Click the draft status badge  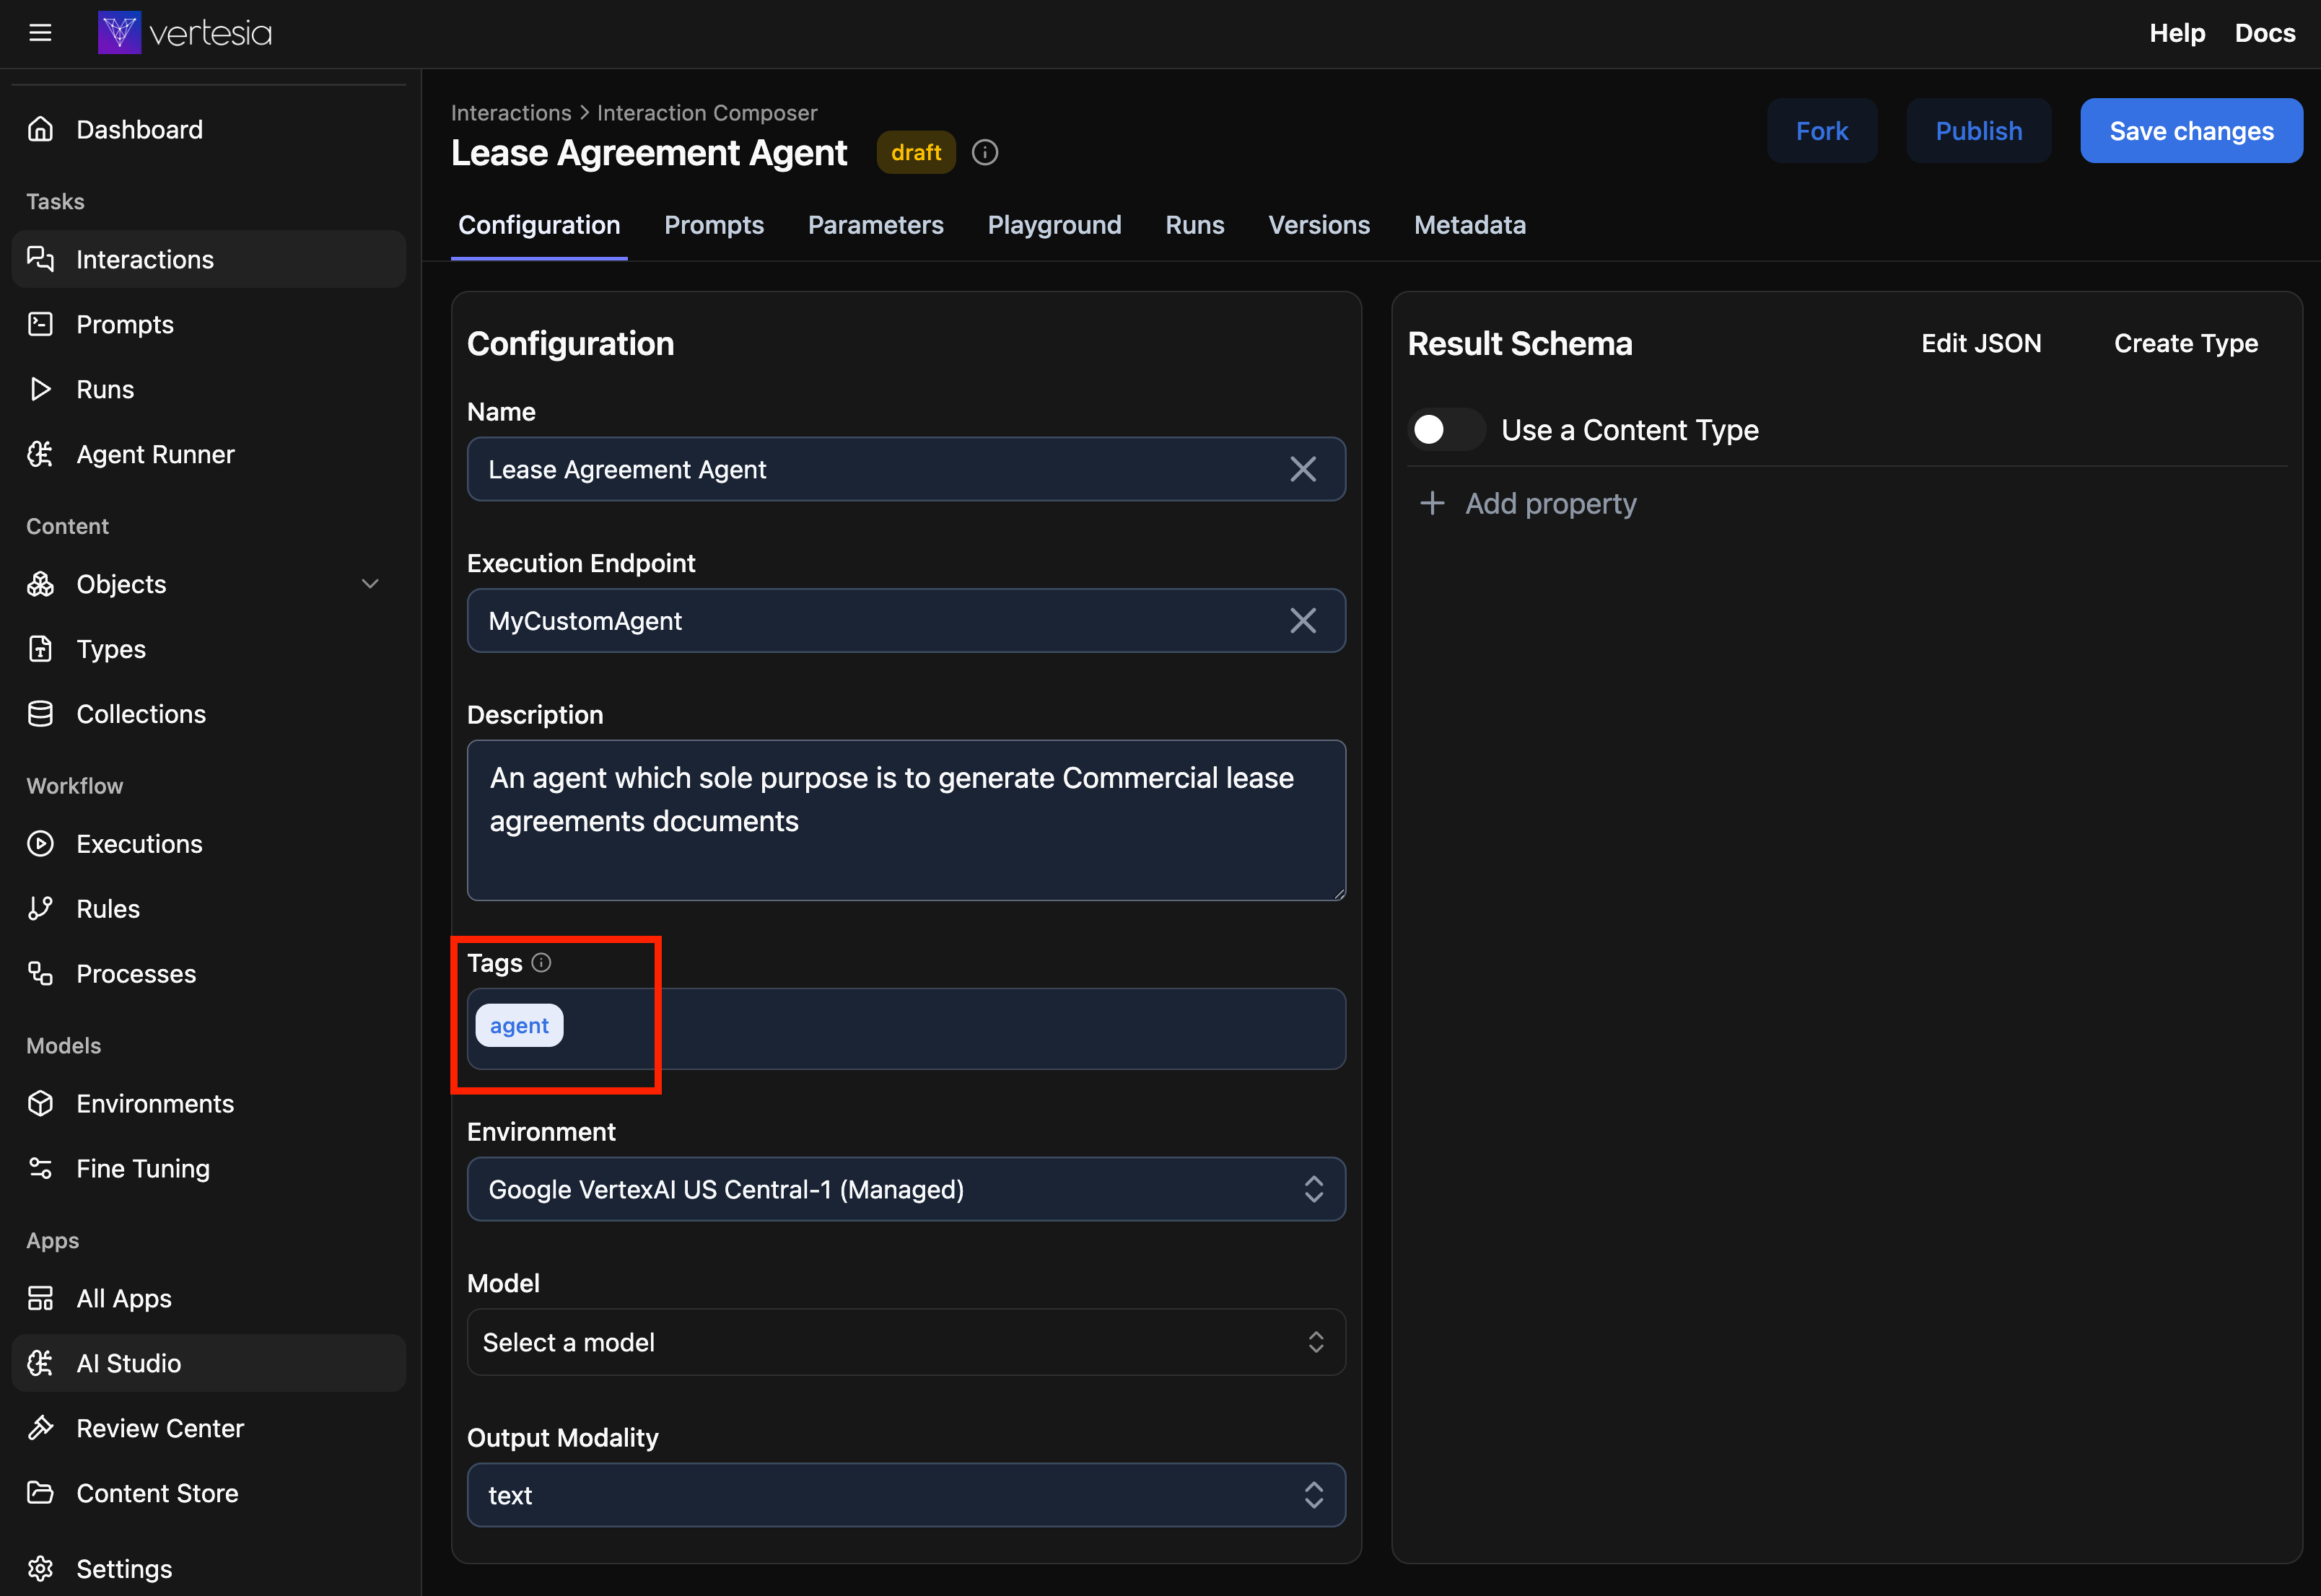tap(915, 152)
